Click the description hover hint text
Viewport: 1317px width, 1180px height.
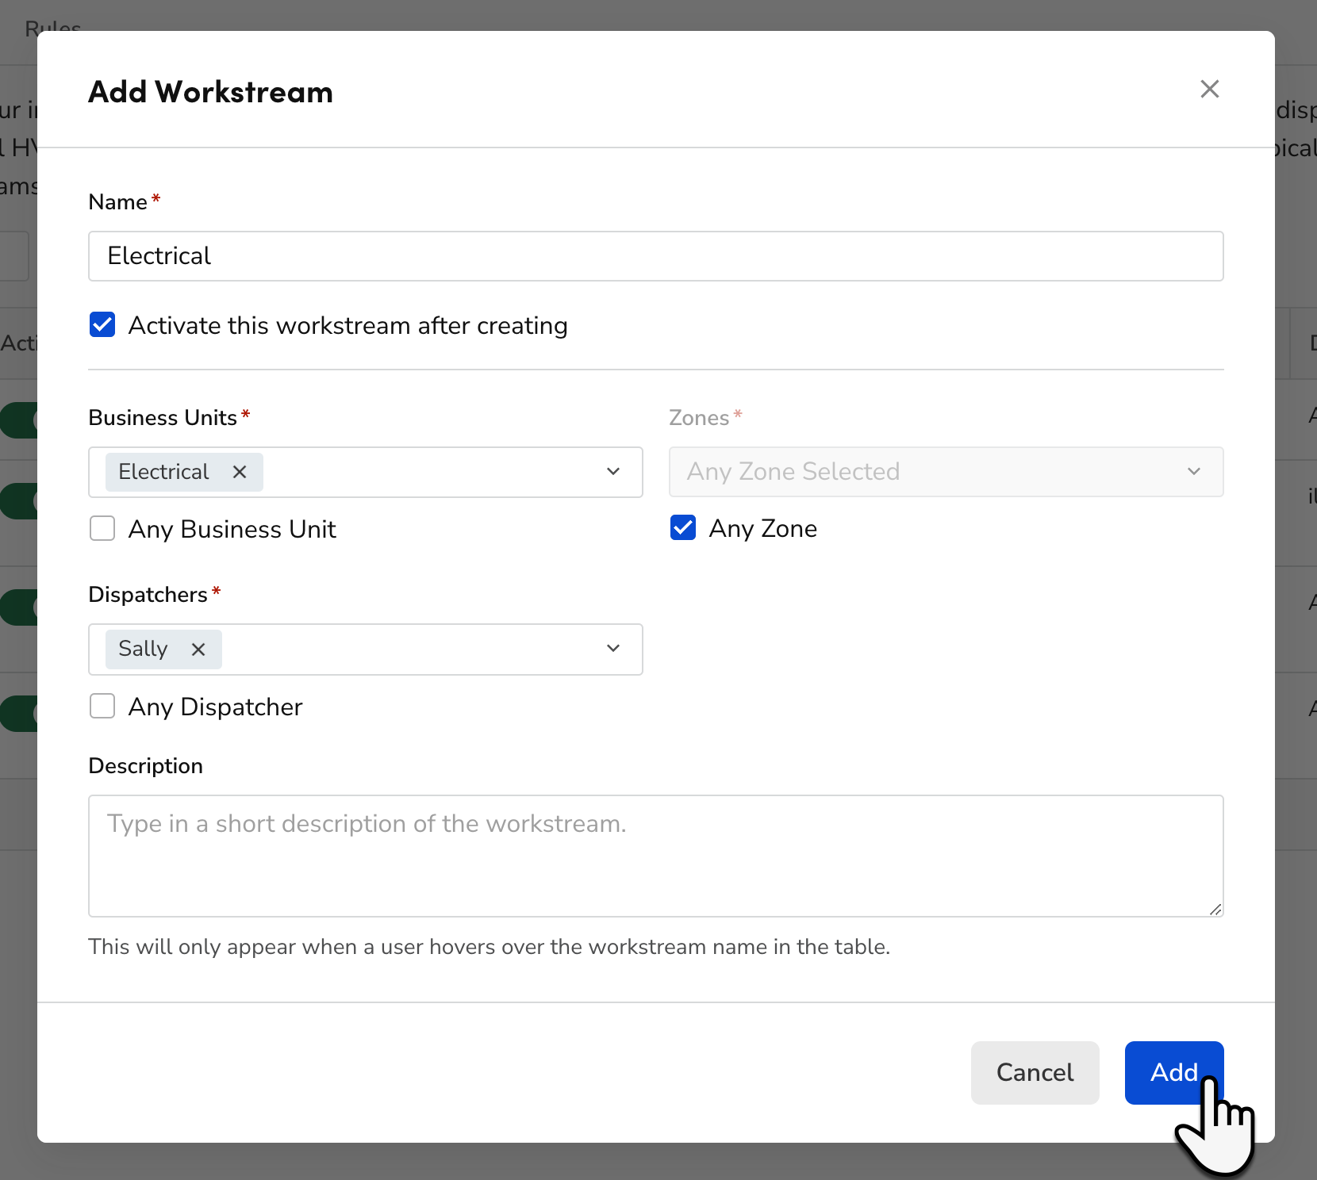click(489, 947)
